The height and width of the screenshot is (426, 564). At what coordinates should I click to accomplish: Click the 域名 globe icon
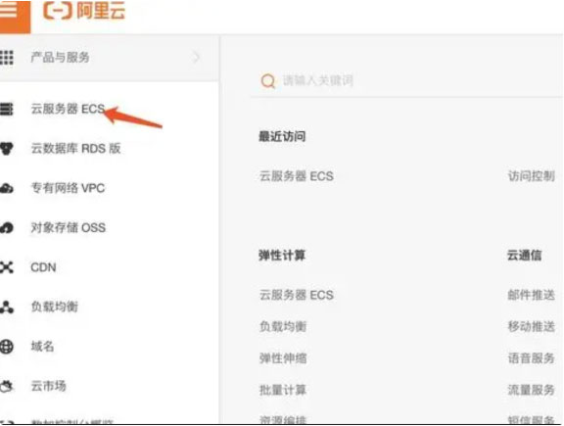[7, 347]
